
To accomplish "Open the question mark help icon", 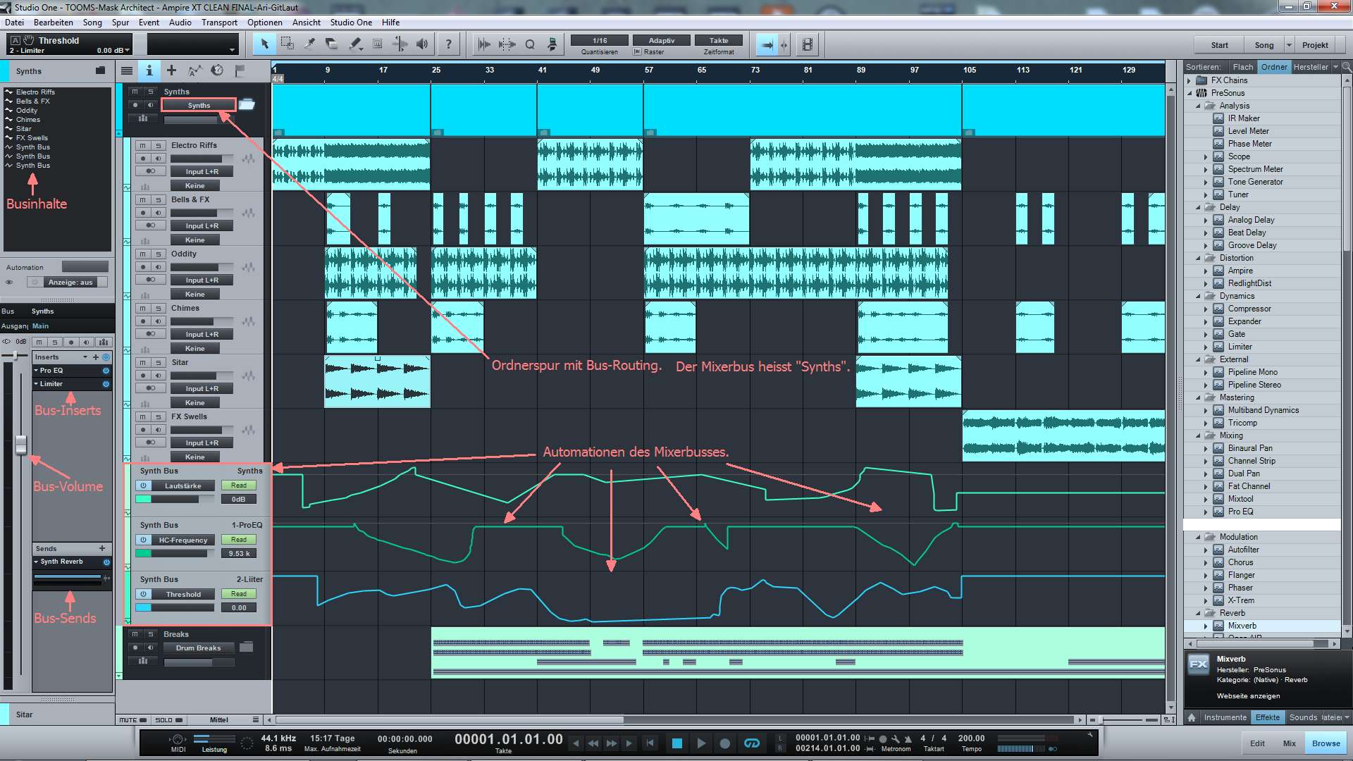I will tap(448, 44).
